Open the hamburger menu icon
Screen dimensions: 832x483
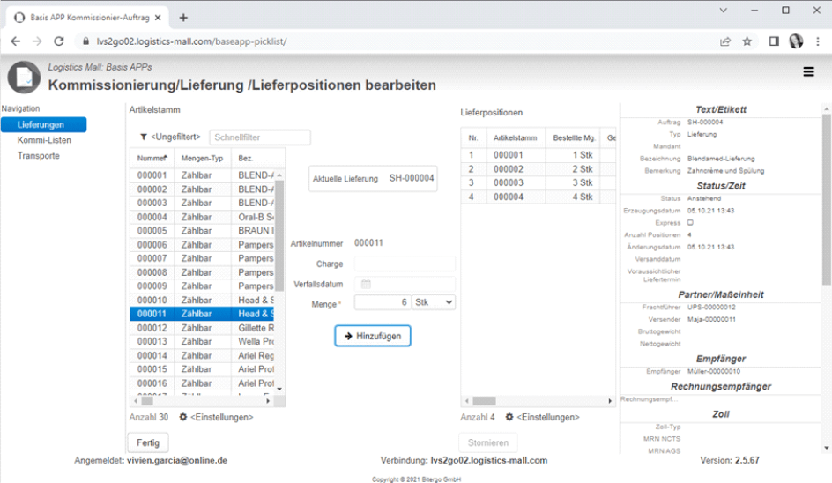(x=808, y=71)
